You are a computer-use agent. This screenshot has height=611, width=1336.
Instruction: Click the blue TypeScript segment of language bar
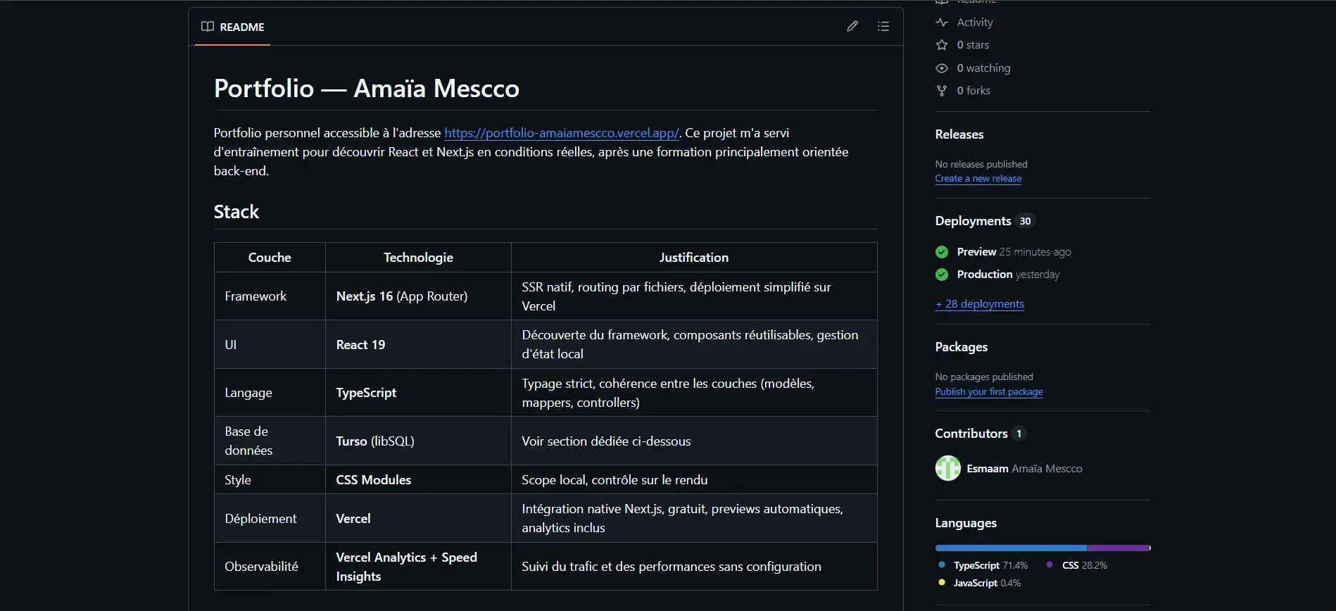click(1010, 548)
